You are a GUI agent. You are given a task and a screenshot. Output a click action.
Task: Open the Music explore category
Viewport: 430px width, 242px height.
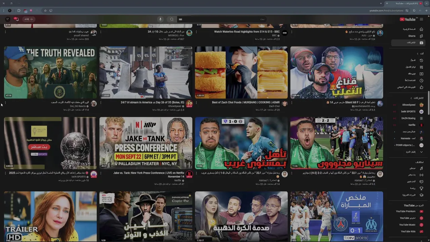coord(408,168)
